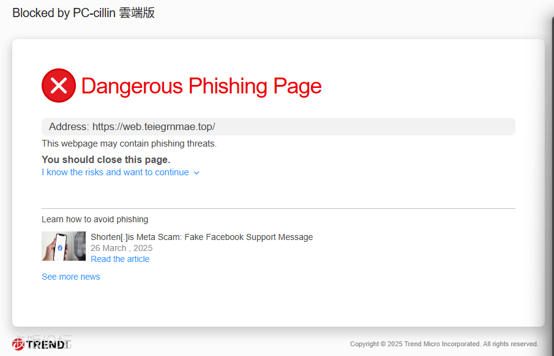The width and height of the screenshot is (554, 356).
Task: Click the Shorten[.]is Meta Scam article title
Action: coord(202,237)
